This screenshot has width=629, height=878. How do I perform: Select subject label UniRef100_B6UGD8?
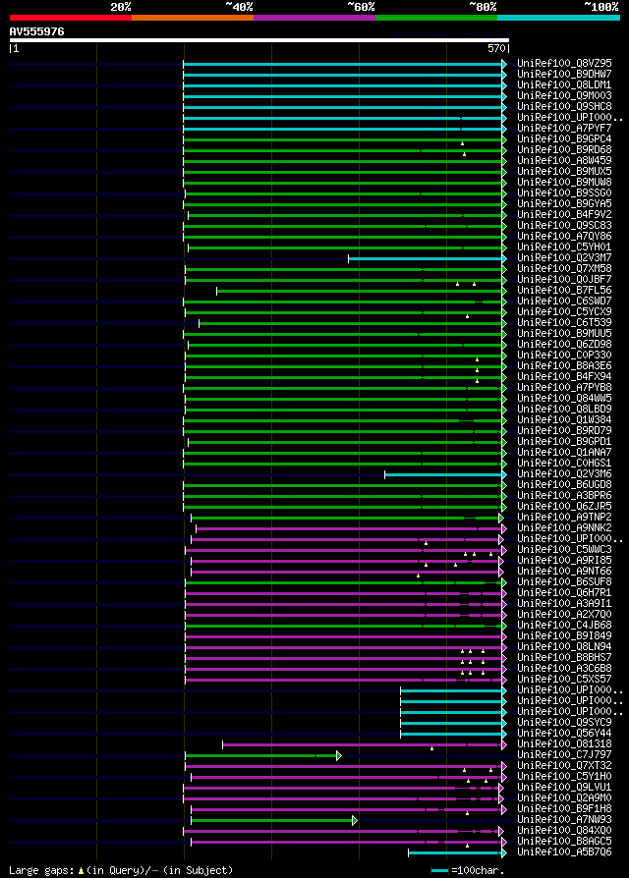point(564,485)
